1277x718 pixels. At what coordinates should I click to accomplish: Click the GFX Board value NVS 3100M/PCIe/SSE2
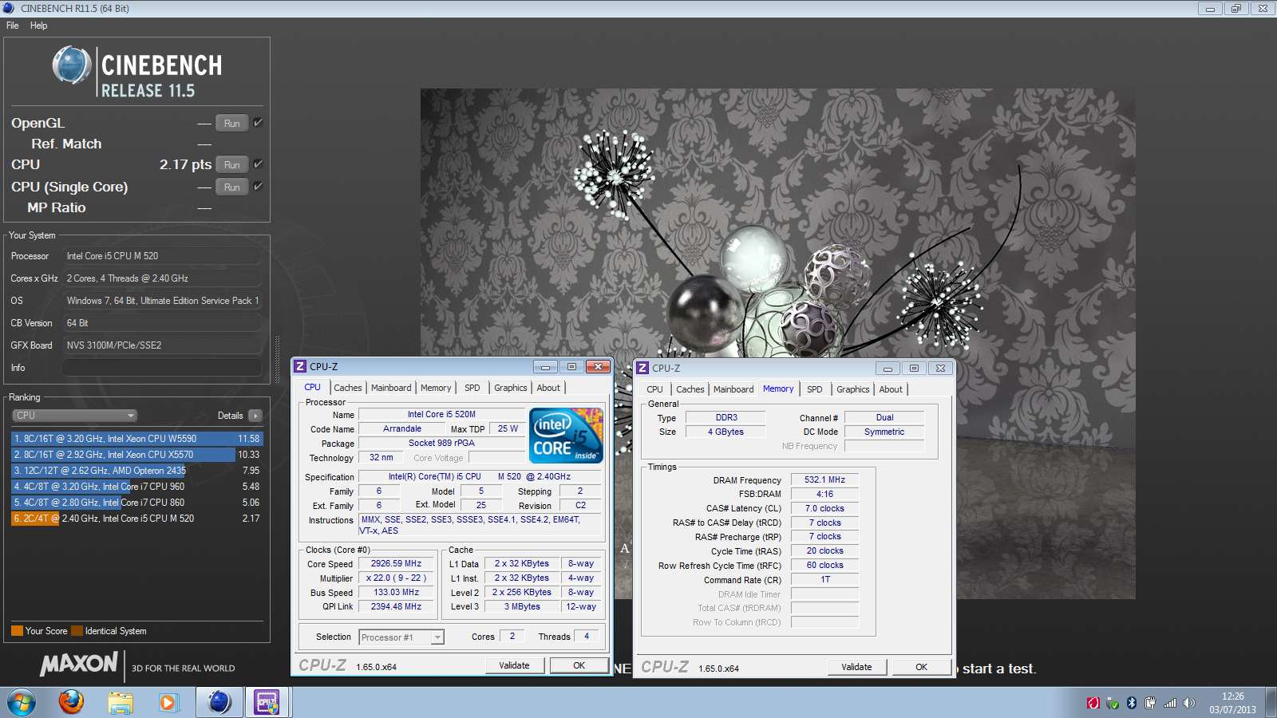162,345
